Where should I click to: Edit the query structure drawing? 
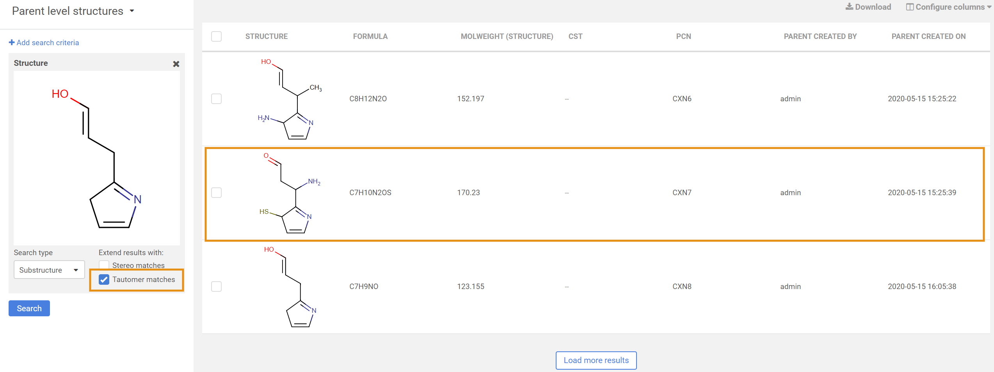click(97, 158)
